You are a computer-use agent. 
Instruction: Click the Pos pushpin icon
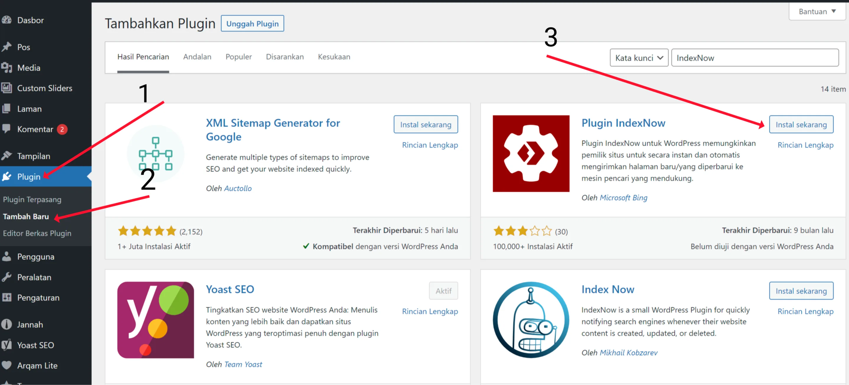tap(6, 47)
